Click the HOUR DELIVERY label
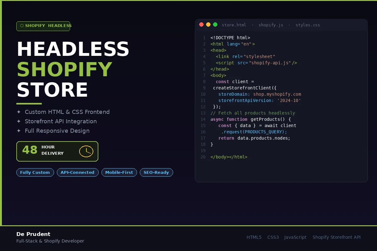 [52, 150]
